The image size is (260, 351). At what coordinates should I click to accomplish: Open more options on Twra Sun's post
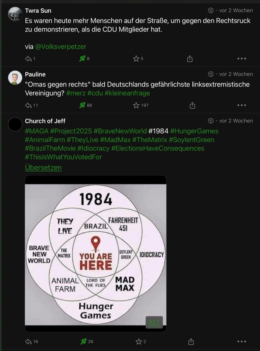242,58
